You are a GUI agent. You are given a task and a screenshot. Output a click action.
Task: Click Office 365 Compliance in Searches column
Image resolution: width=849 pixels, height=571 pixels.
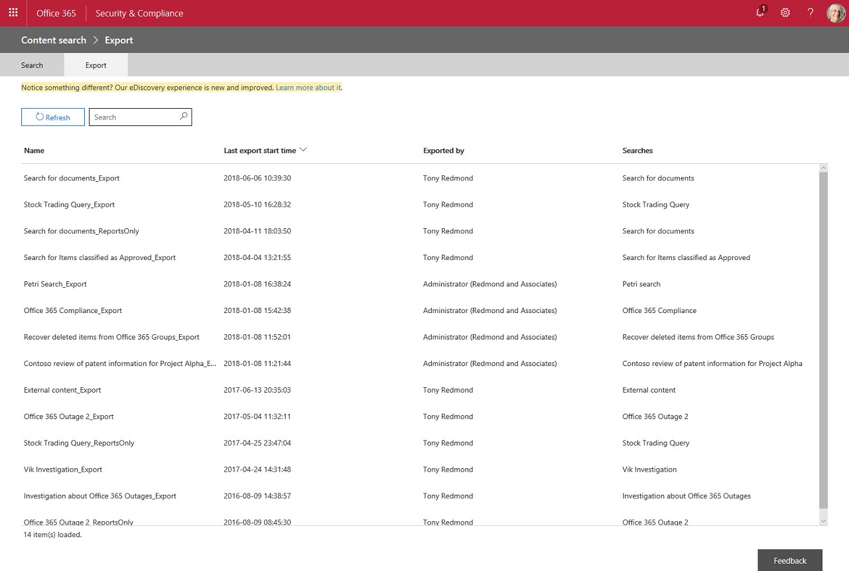659,310
